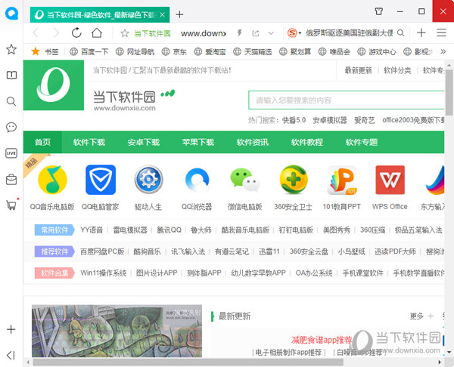The image size is (454, 367).
Task: Click hot search 快播5.0
Action: click(294, 120)
